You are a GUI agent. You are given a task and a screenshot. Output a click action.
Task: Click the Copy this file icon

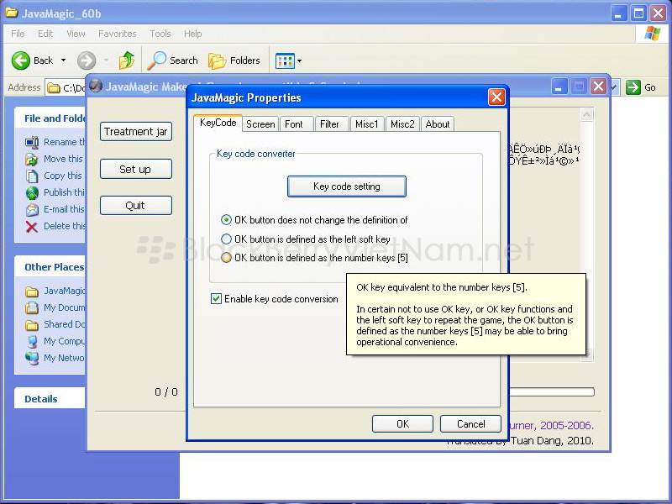32,176
